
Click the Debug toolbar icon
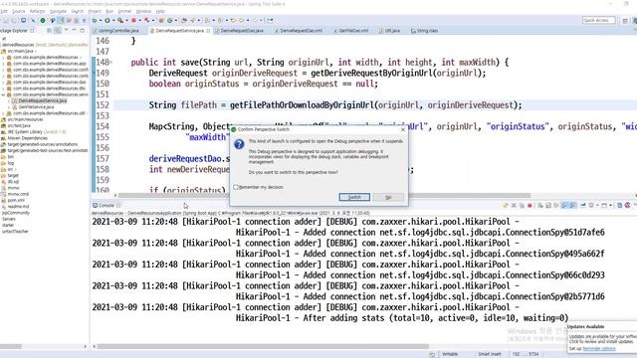95,20
